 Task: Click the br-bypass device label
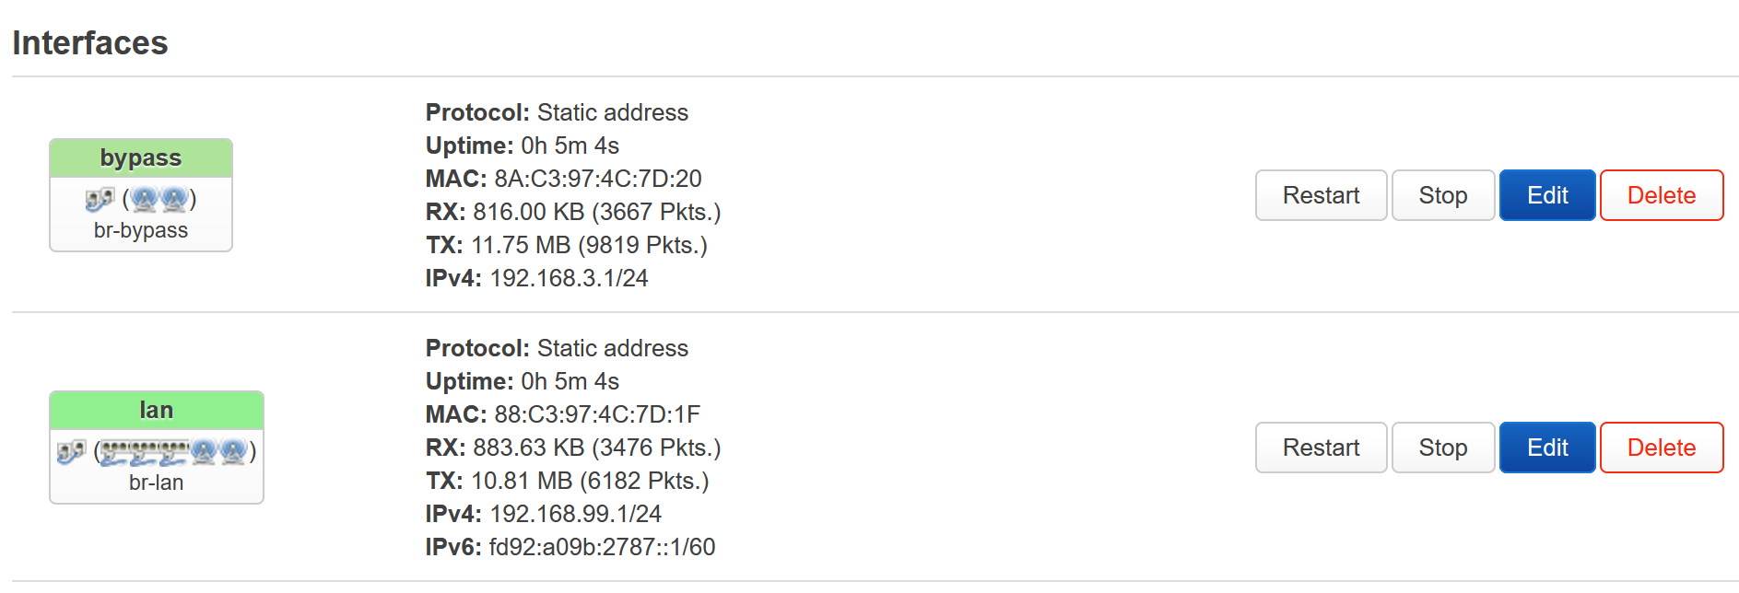point(141,230)
